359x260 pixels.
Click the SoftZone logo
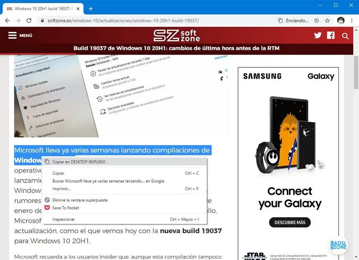pyautogui.click(x=177, y=36)
